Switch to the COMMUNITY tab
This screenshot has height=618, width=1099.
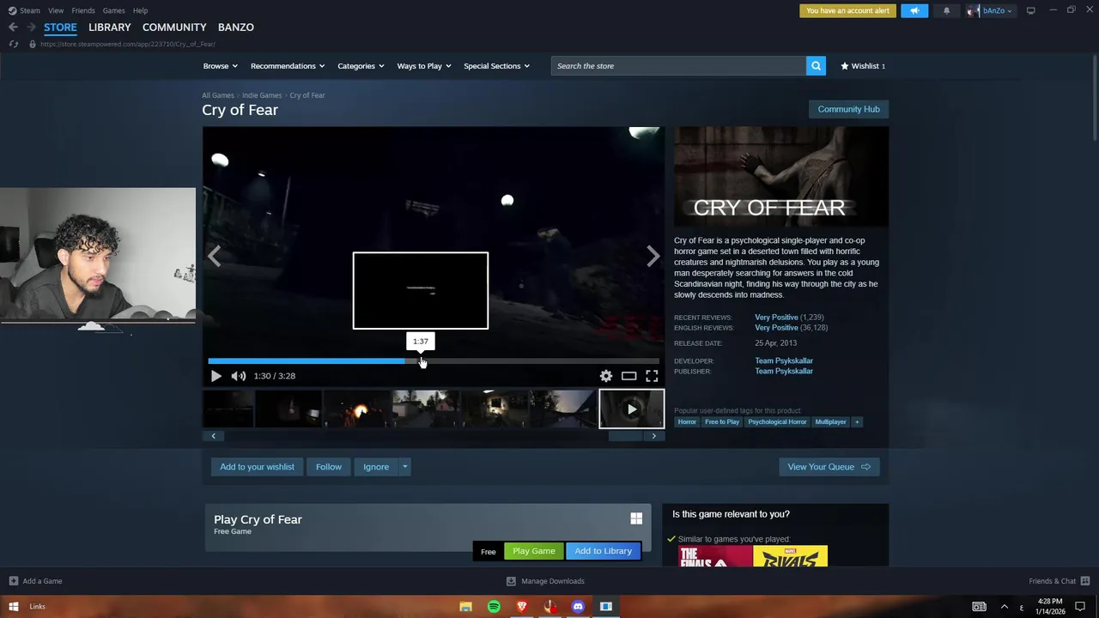pyautogui.click(x=174, y=27)
